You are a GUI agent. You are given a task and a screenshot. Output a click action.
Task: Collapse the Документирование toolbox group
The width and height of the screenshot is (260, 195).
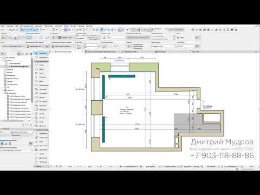coord(35,130)
